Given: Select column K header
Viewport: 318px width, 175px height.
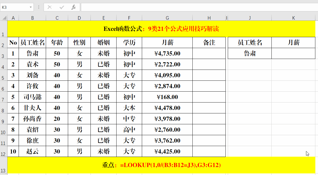Looking at the screenshot, I should pyautogui.click(x=293, y=18).
